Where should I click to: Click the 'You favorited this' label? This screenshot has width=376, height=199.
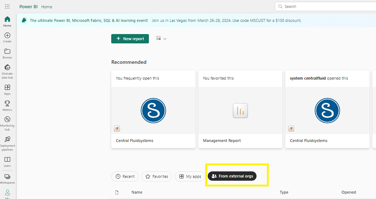pyautogui.click(x=218, y=78)
